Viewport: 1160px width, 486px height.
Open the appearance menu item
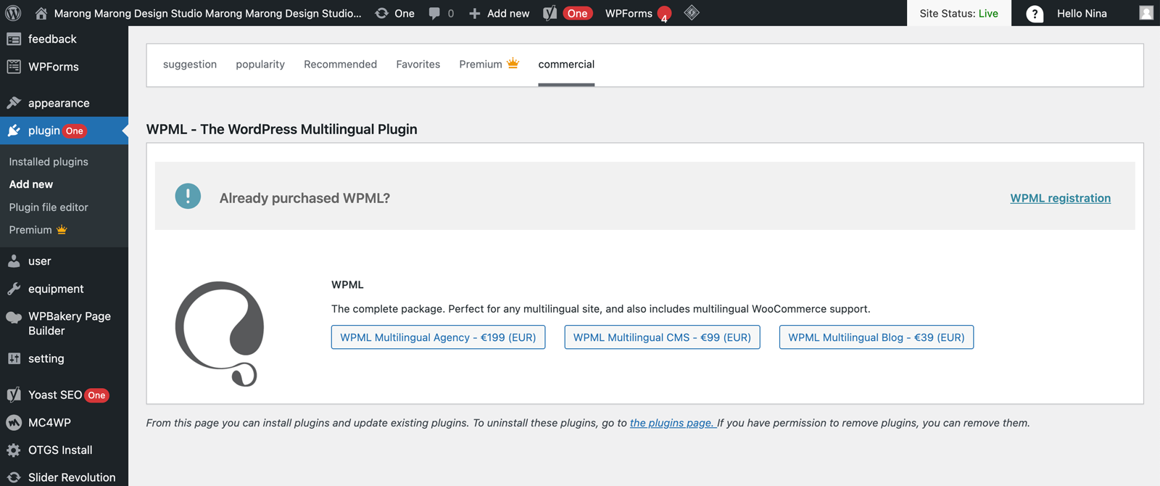59,103
